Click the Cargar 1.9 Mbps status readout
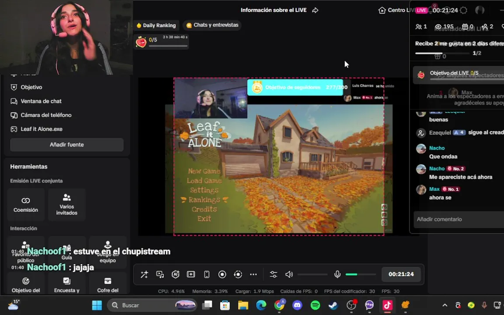The height and width of the screenshot is (315, 504). tap(255, 291)
